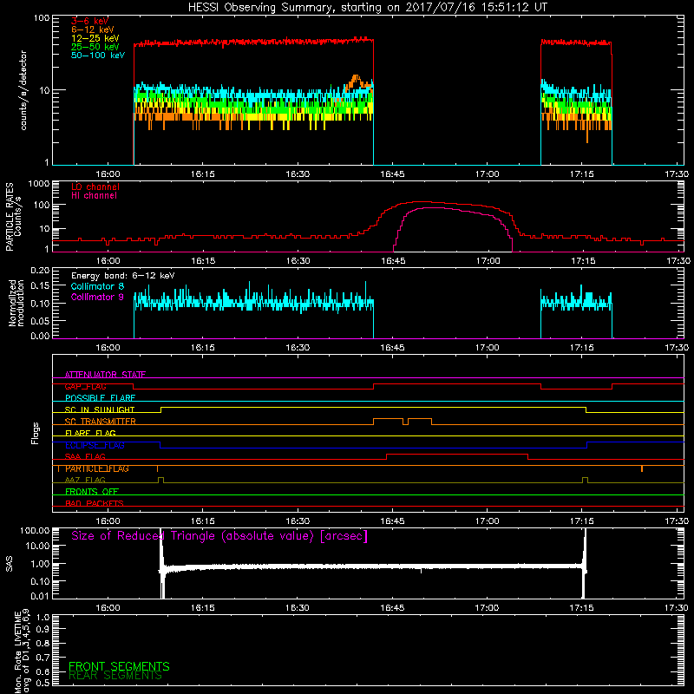Click the Normalized modulation y-axis title
This screenshot has height=694, width=694.
(x=16, y=303)
